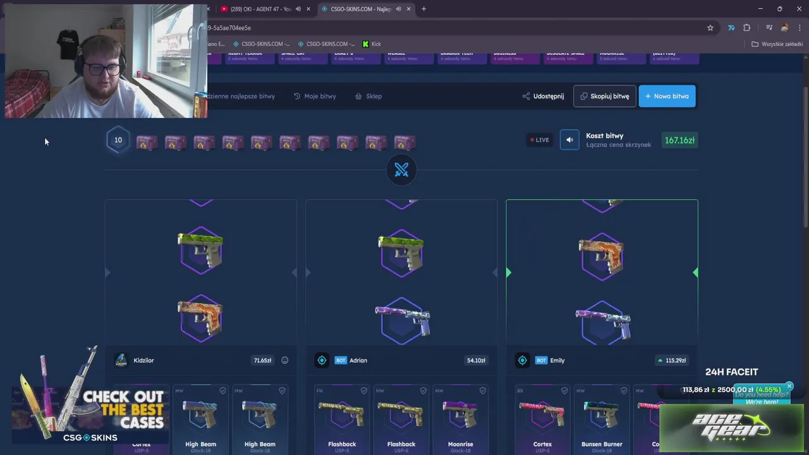
Task: Close the OKI - AGENT 47 YouTube tab
Action: [x=308, y=9]
